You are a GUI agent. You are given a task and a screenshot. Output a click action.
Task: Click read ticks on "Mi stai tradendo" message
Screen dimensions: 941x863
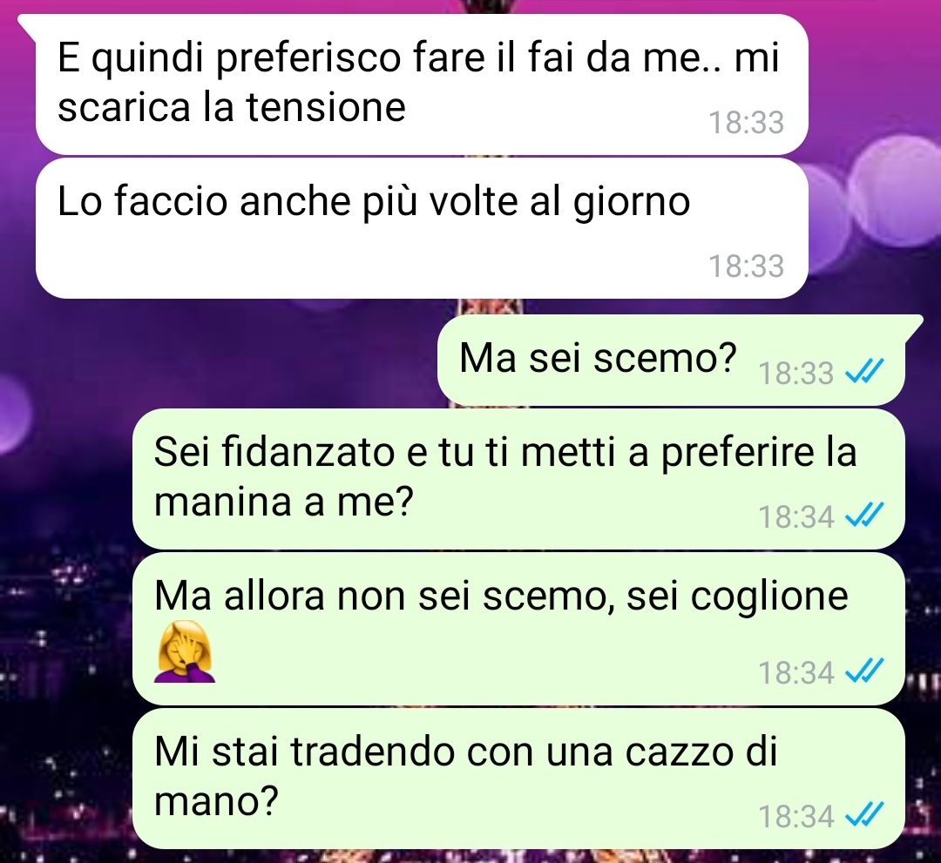(x=863, y=815)
